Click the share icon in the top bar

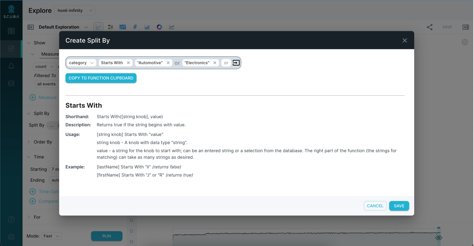430,27
